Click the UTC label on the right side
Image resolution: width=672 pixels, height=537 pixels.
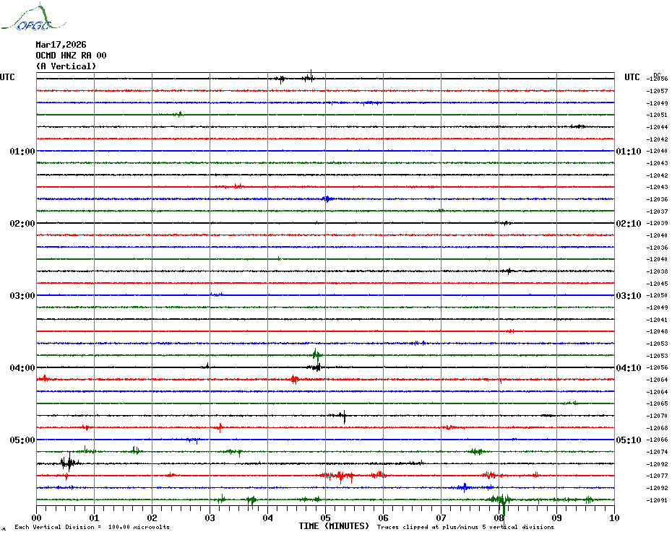point(632,77)
